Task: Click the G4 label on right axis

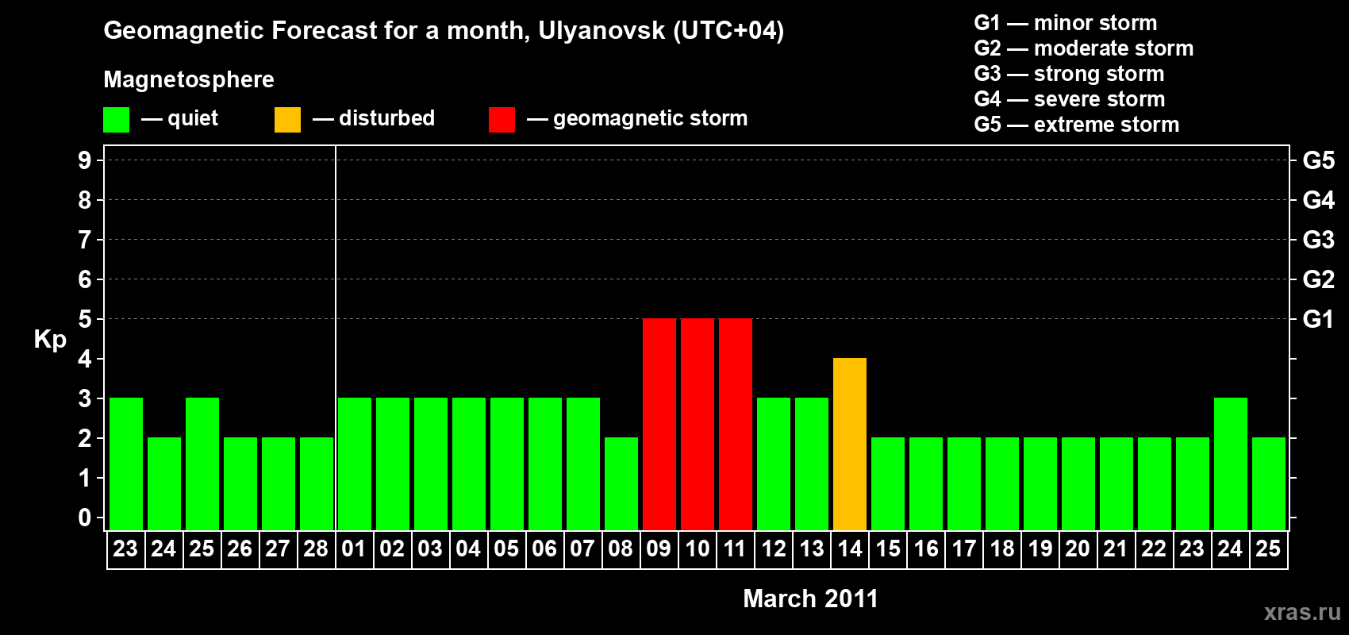Action: pos(1319,200)
